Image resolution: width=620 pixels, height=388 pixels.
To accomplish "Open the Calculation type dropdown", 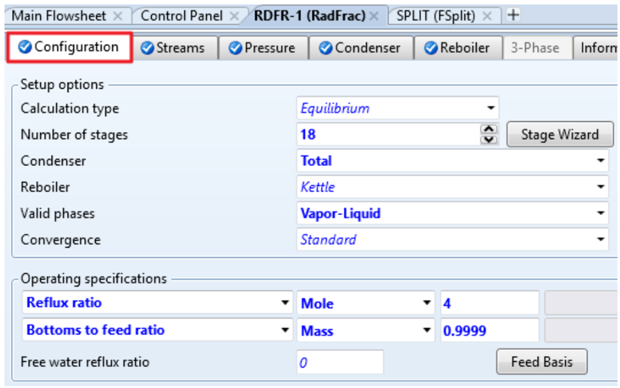I will click(490, 109).
